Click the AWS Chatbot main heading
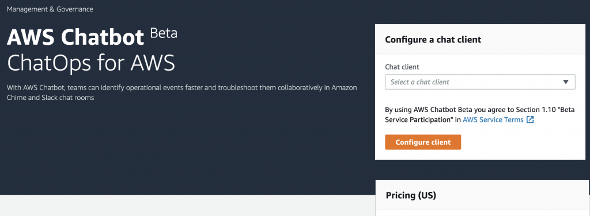The image size is (590, 216). 75,37
